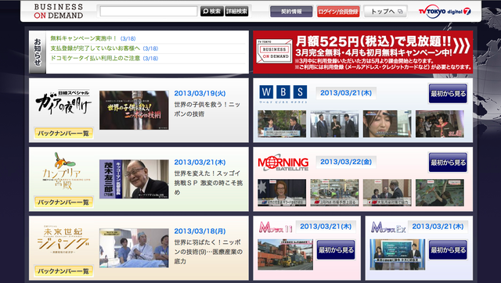The width and height of the screenshot is (501, 283).
Task: Open Mプラス Ex studio thumbnail
Action: [x=398, y=254]
